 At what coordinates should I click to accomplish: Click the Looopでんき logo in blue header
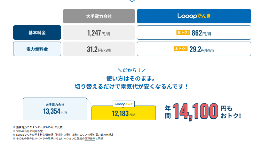[194, 16]
